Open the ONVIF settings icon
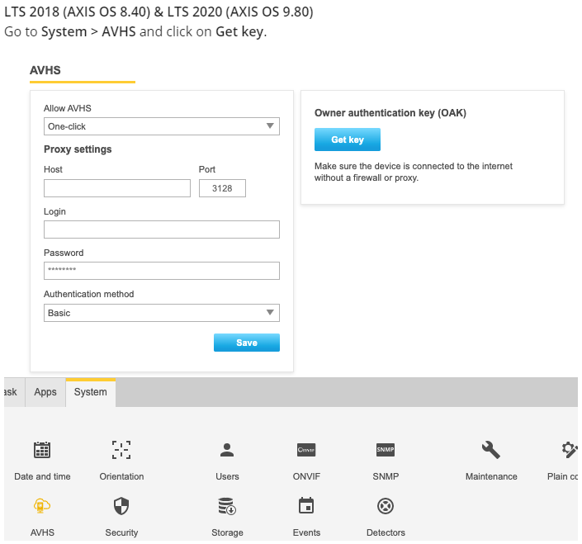 306,450
